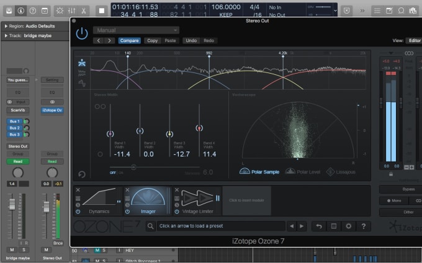Image resolution: width=422 pixels, height=263 pixels.
Task: Solo the Imager module S button
Action: pos(127,205)
